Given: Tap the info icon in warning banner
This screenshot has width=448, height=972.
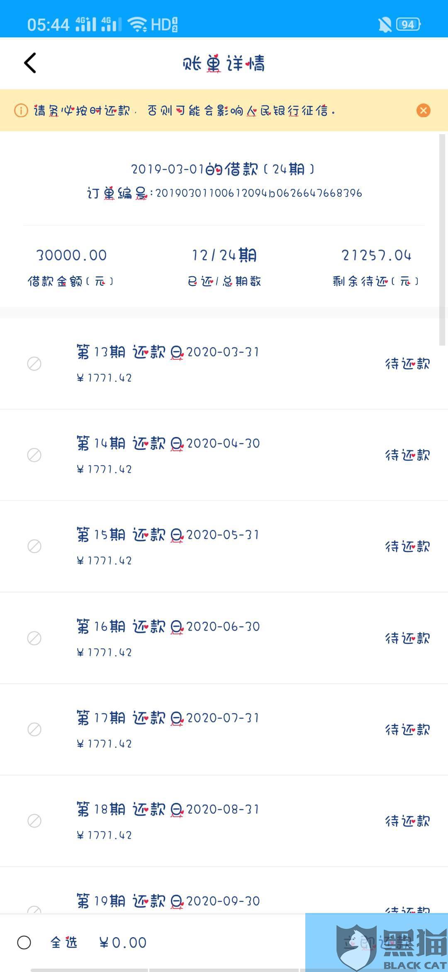Looking at the screenshot, I should (x=21, y=110).
